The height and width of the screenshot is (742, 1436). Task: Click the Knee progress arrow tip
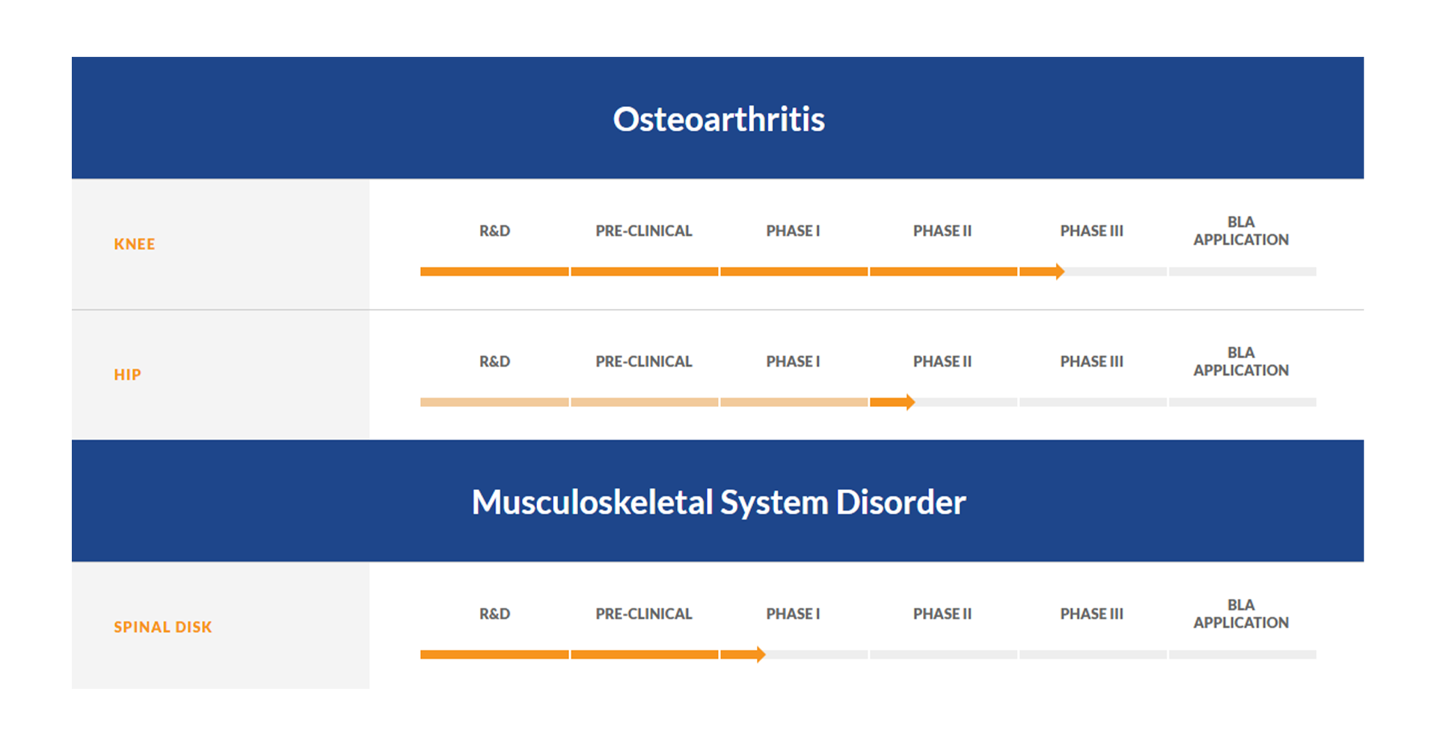(x=1060, y=272)
